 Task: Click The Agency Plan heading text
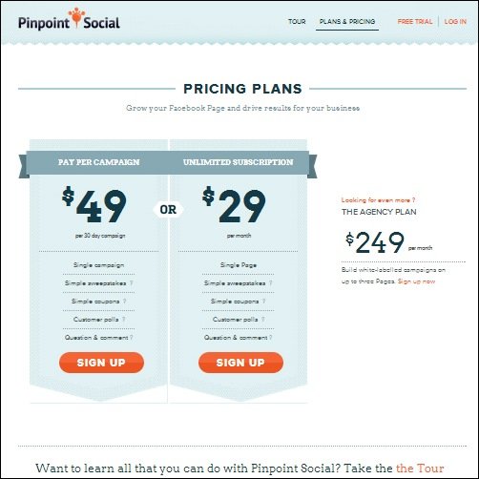point(379,212)
